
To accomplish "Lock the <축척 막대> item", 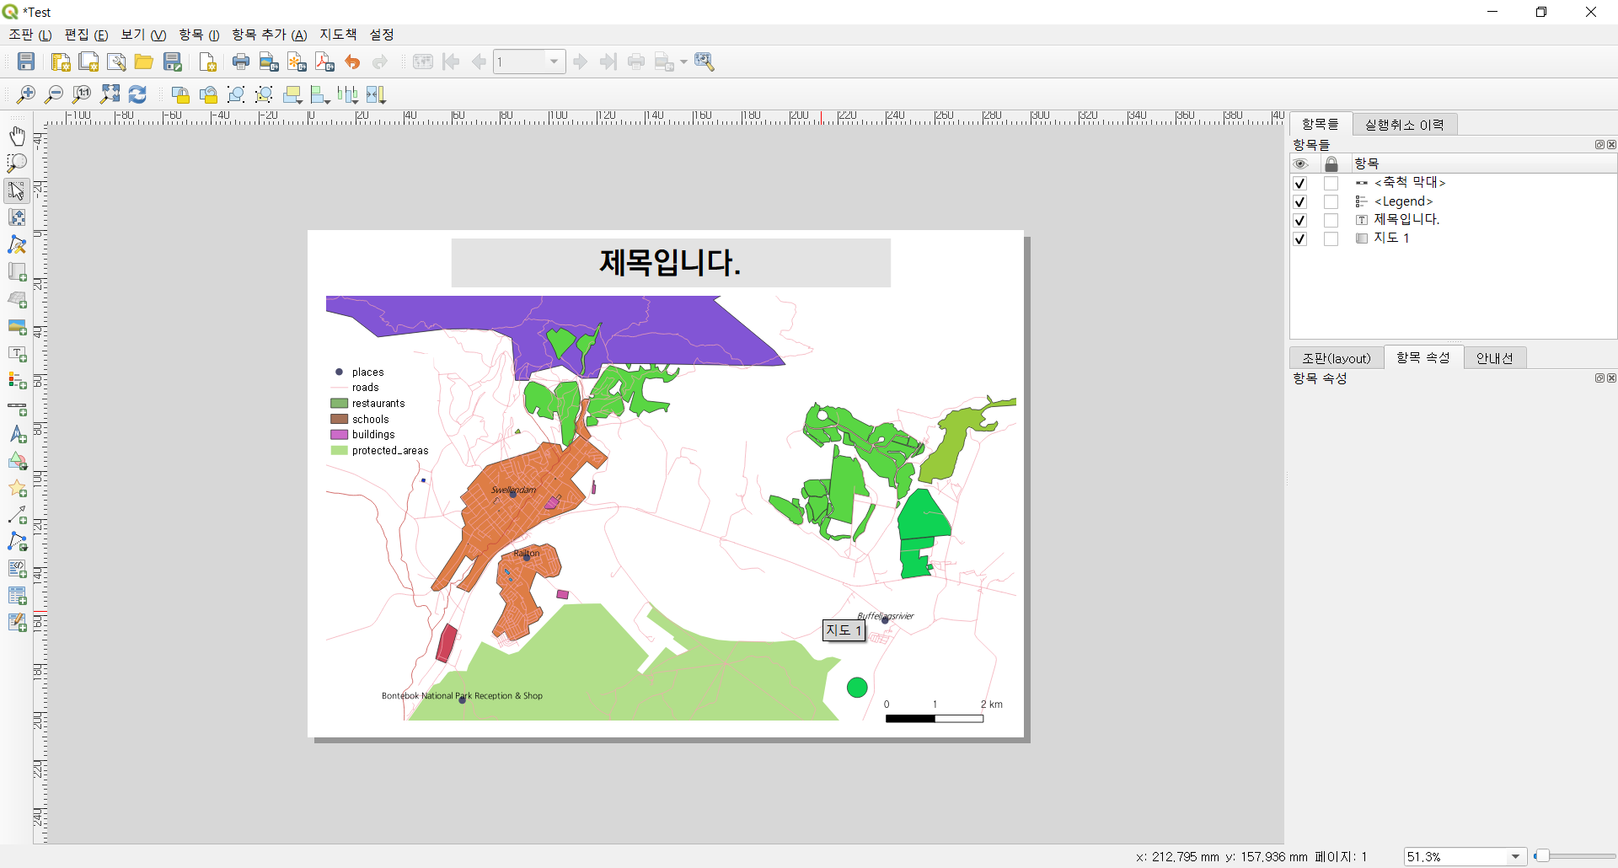I will pos(1331,183).
